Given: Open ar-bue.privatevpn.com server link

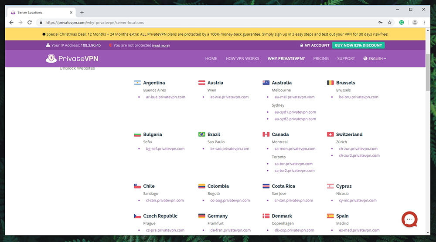Looking at the screenshot, I should point(165,97).
